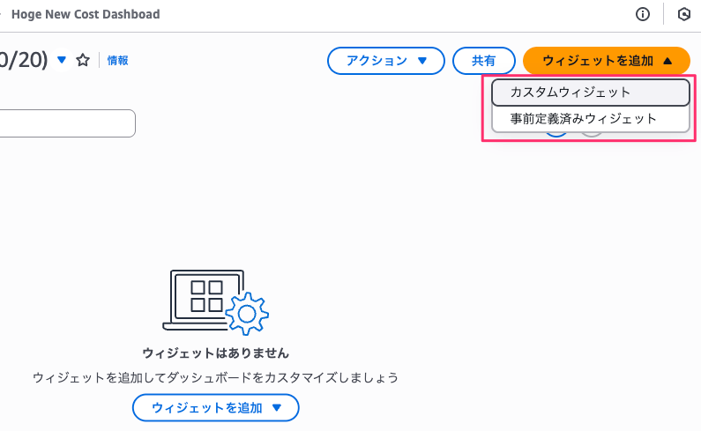Click the hexagon settings icon in header

[684, 14]
